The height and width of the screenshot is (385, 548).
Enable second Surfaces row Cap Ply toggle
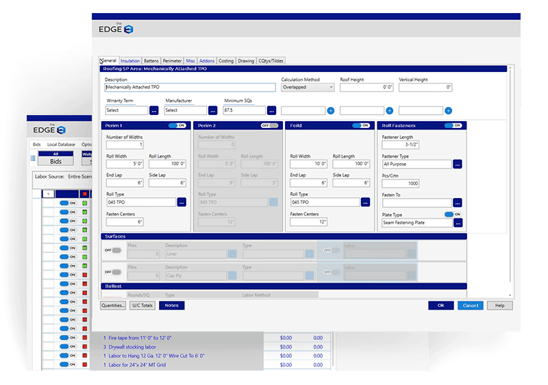coord(112,272)
